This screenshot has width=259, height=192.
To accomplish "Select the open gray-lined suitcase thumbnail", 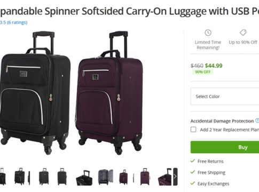I will coord(106,177).
